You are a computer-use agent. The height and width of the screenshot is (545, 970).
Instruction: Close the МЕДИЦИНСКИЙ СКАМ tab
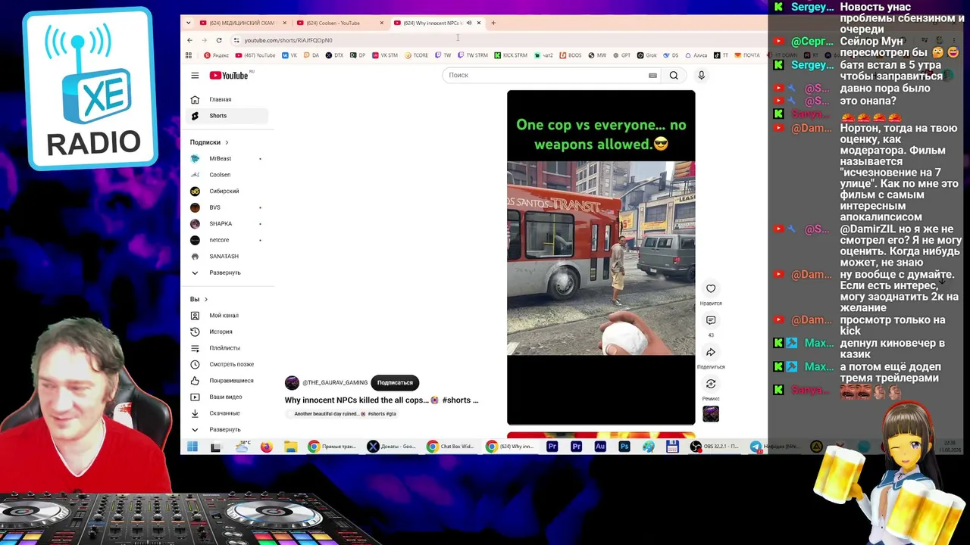[x=285, y=23]
